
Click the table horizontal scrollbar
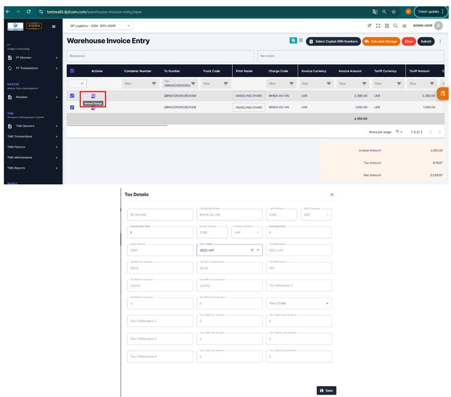click(117, 125)
